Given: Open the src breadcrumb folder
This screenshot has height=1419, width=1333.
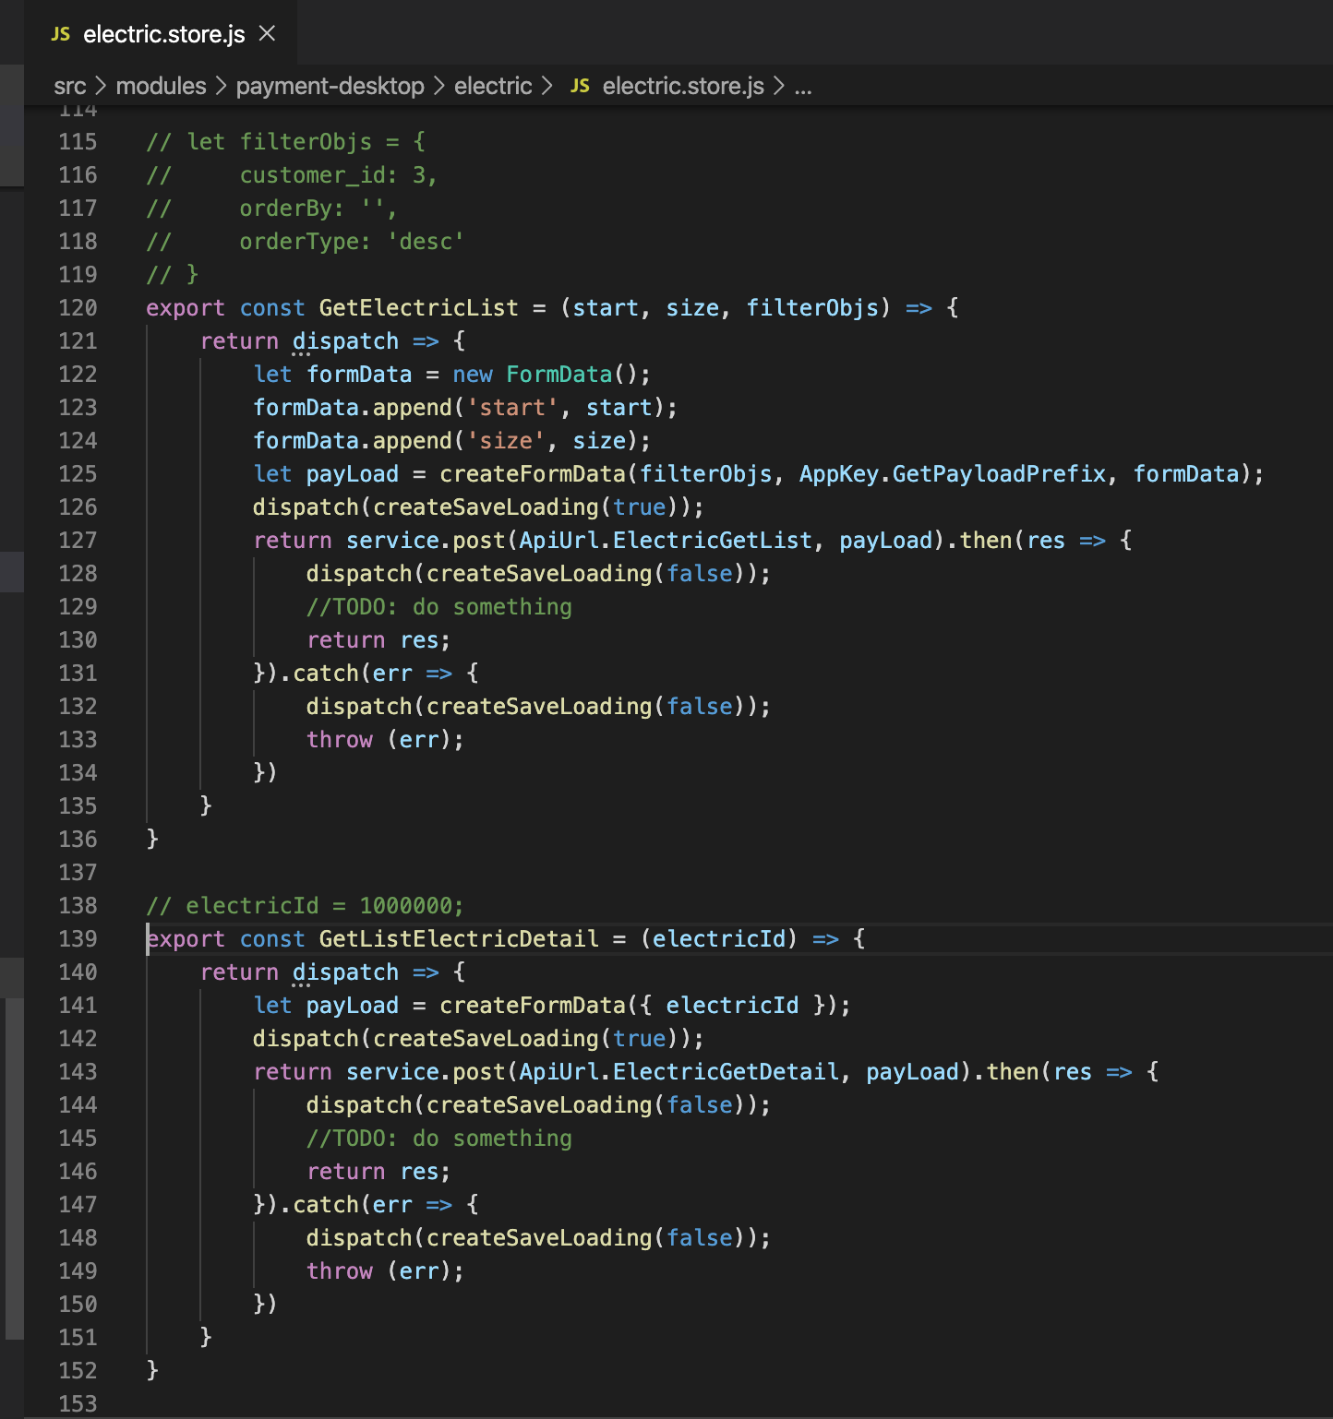Looking at the screenshot, I should pos(69,86).
